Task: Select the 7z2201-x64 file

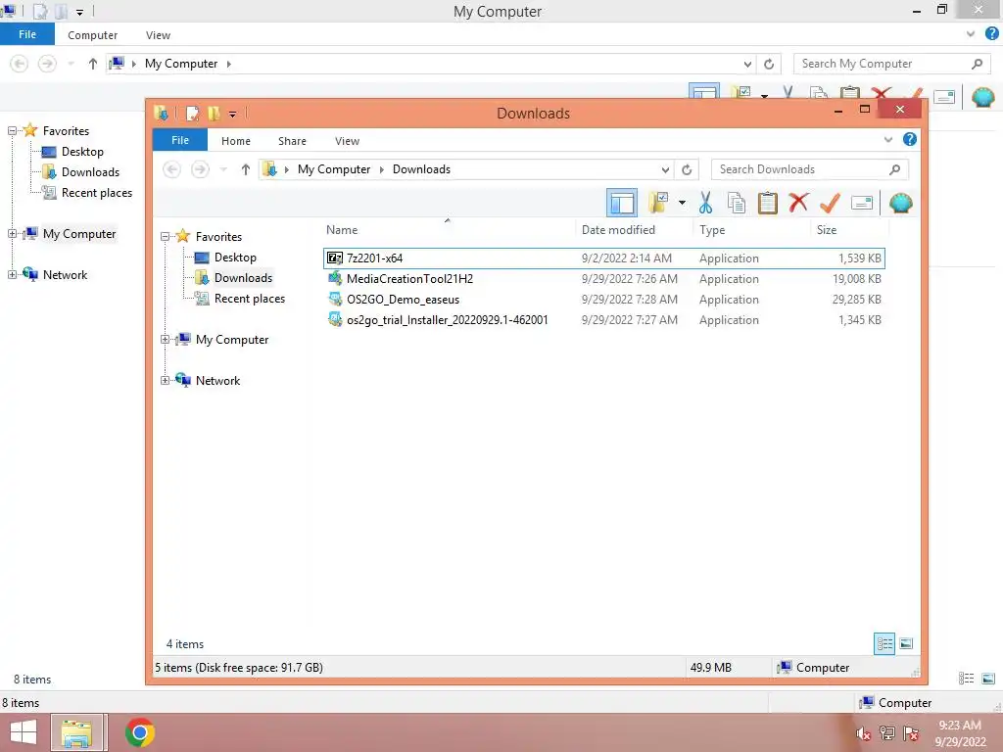Action: (603, 258)
